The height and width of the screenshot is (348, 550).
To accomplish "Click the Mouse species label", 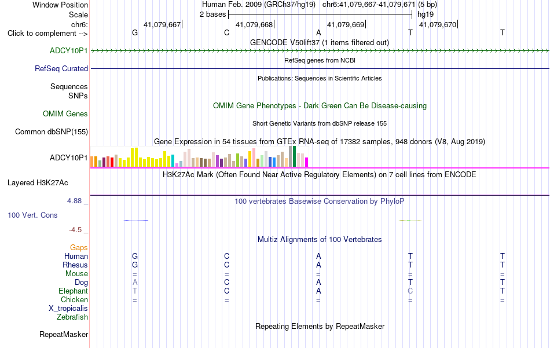I will [76, 274].
